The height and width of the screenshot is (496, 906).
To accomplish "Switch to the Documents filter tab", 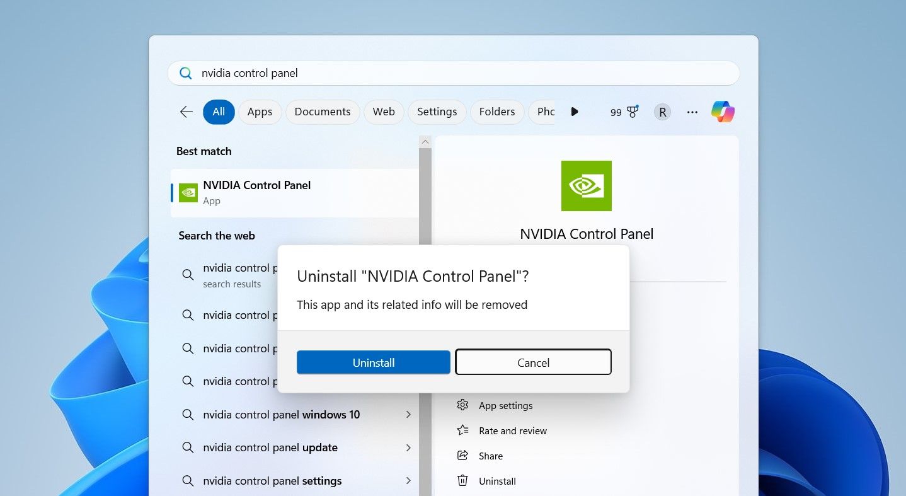I will point(322,112).
